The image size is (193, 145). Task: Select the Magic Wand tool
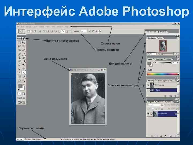point(24,46)
